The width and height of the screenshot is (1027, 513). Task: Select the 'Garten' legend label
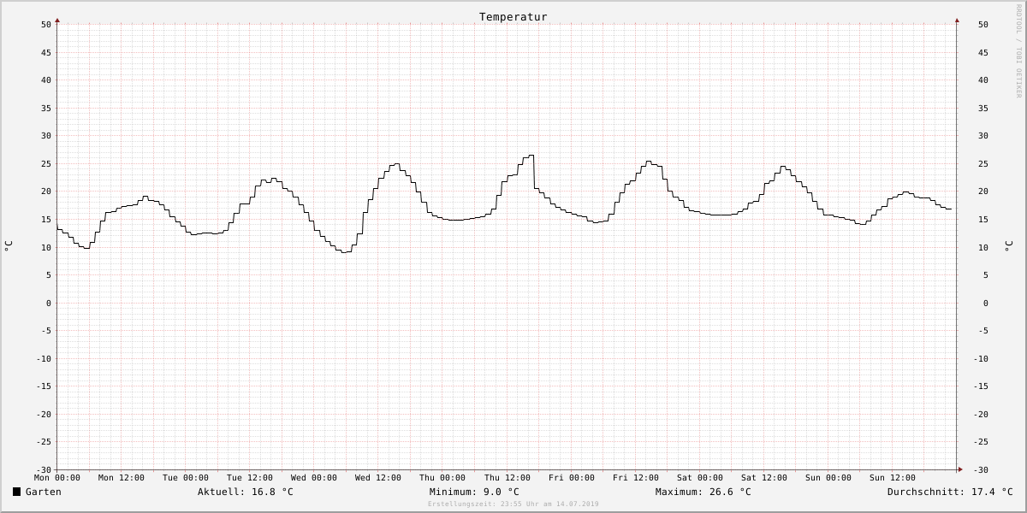pyautogui.click(x=44, y=492)
